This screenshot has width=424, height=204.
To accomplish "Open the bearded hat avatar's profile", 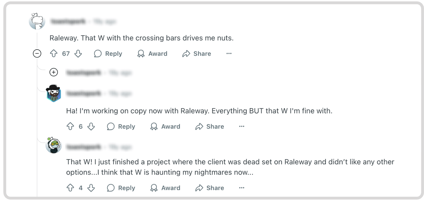I will click(53, 94).
